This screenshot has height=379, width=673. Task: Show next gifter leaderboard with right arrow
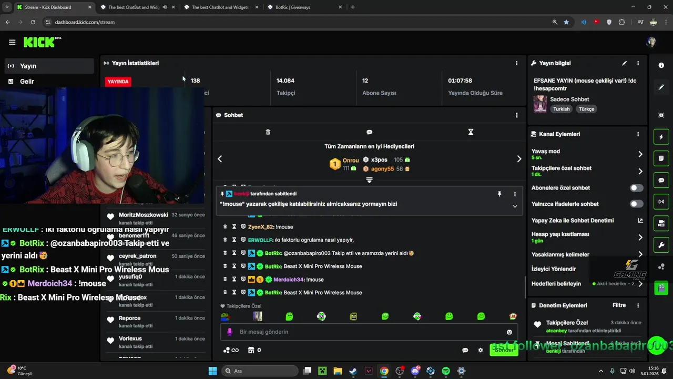click(519, 159)
